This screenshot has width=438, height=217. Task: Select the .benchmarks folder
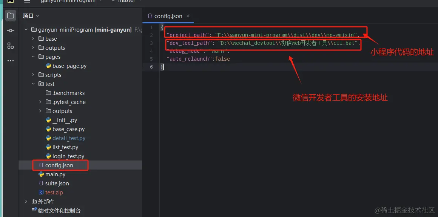(68, 93)
